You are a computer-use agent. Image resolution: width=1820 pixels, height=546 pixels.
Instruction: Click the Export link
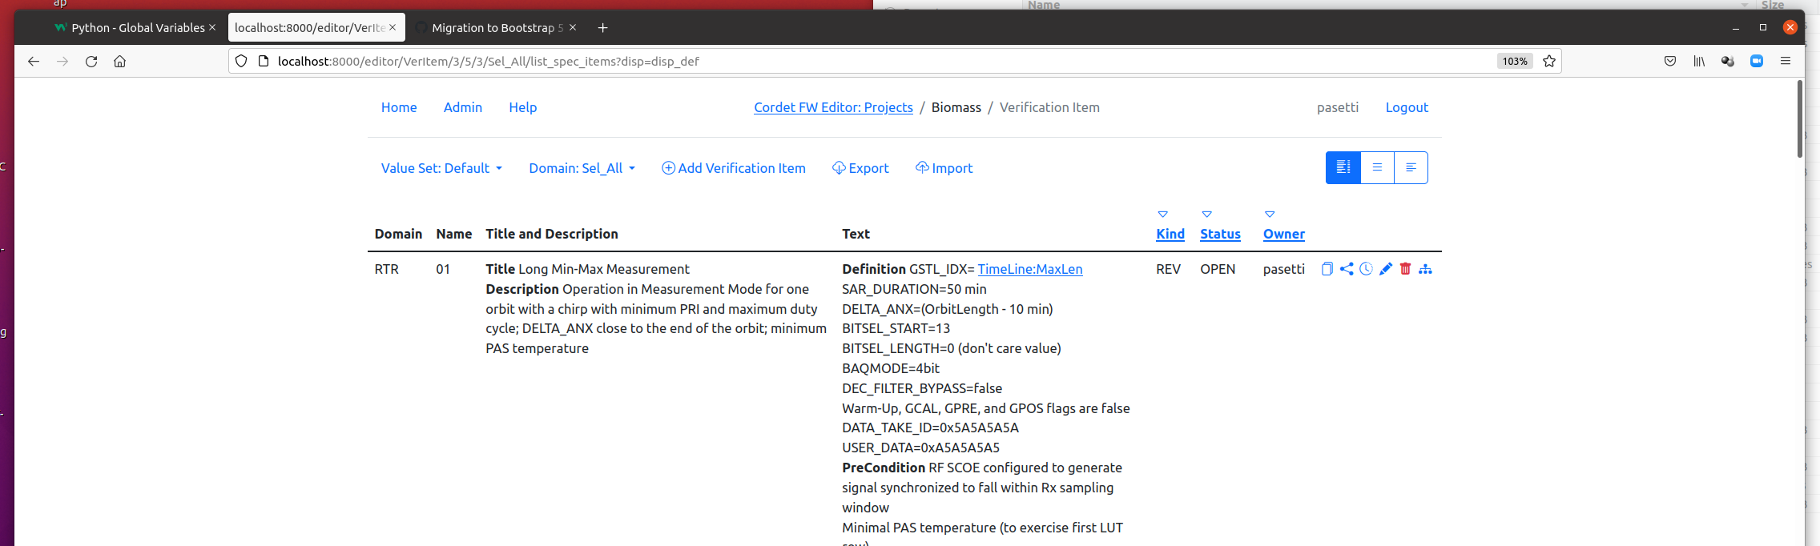click(x=860, y=168)
